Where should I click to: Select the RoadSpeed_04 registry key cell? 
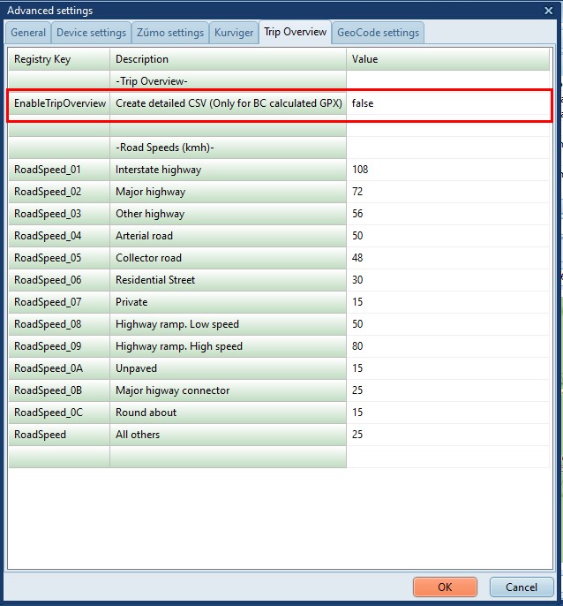(59, 236)
